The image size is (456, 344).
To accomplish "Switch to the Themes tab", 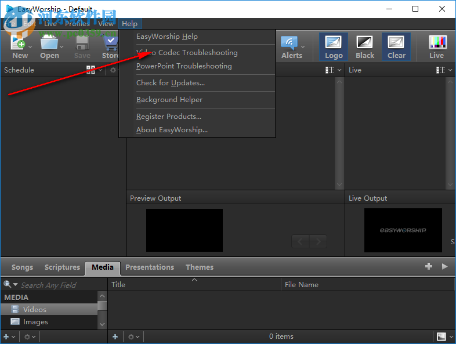I will click(200, 267).
